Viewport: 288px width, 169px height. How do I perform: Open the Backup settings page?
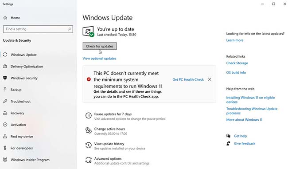click(16, 90)
